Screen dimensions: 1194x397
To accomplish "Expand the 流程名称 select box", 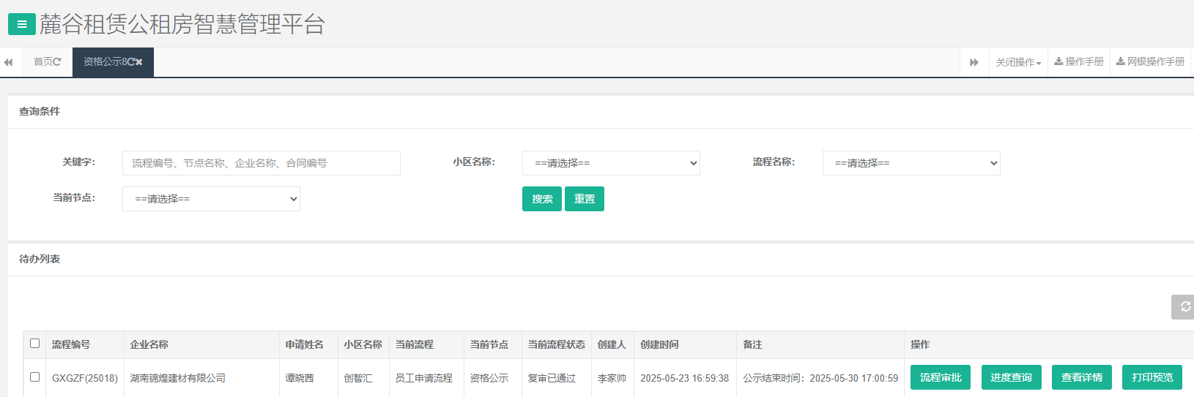I will (911, 163).
